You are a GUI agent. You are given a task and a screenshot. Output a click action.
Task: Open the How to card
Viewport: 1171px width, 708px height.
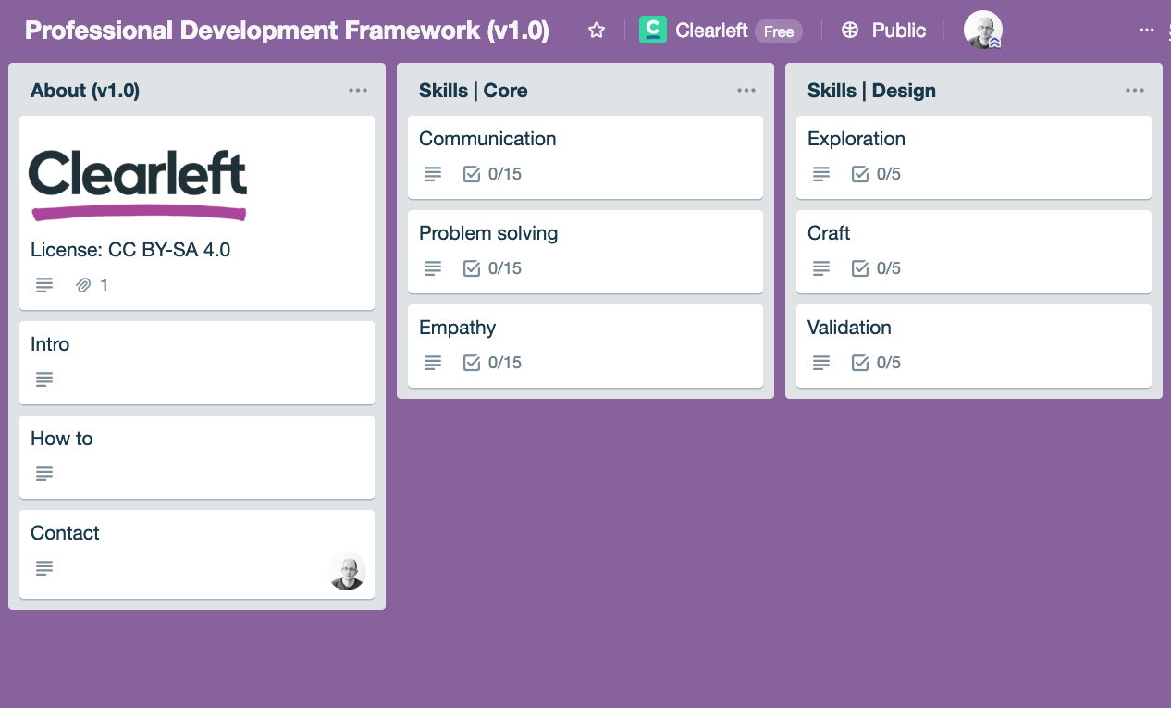click(197, 456)
